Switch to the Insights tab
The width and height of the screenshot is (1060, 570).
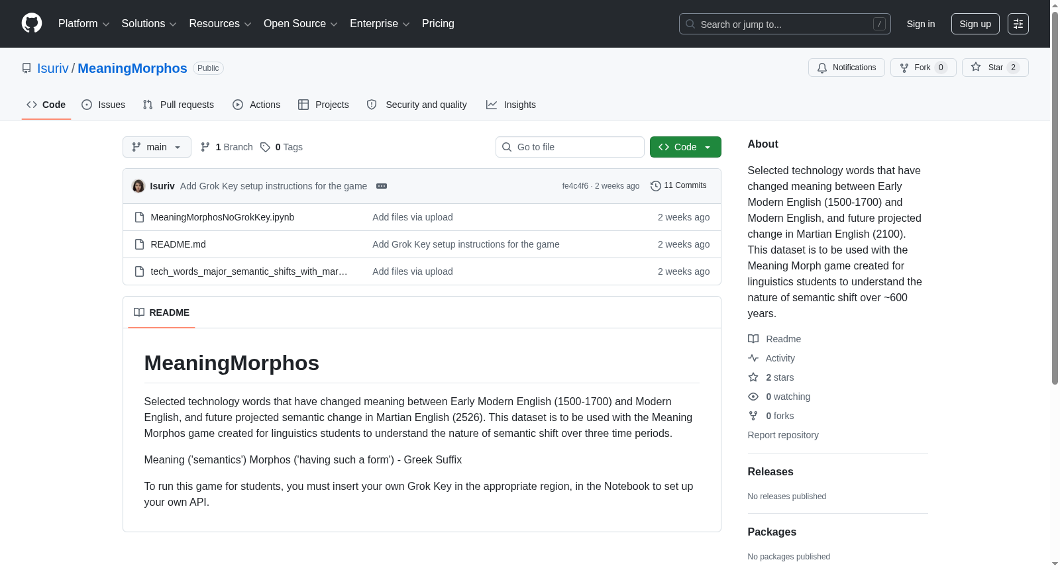click(511, 105)
